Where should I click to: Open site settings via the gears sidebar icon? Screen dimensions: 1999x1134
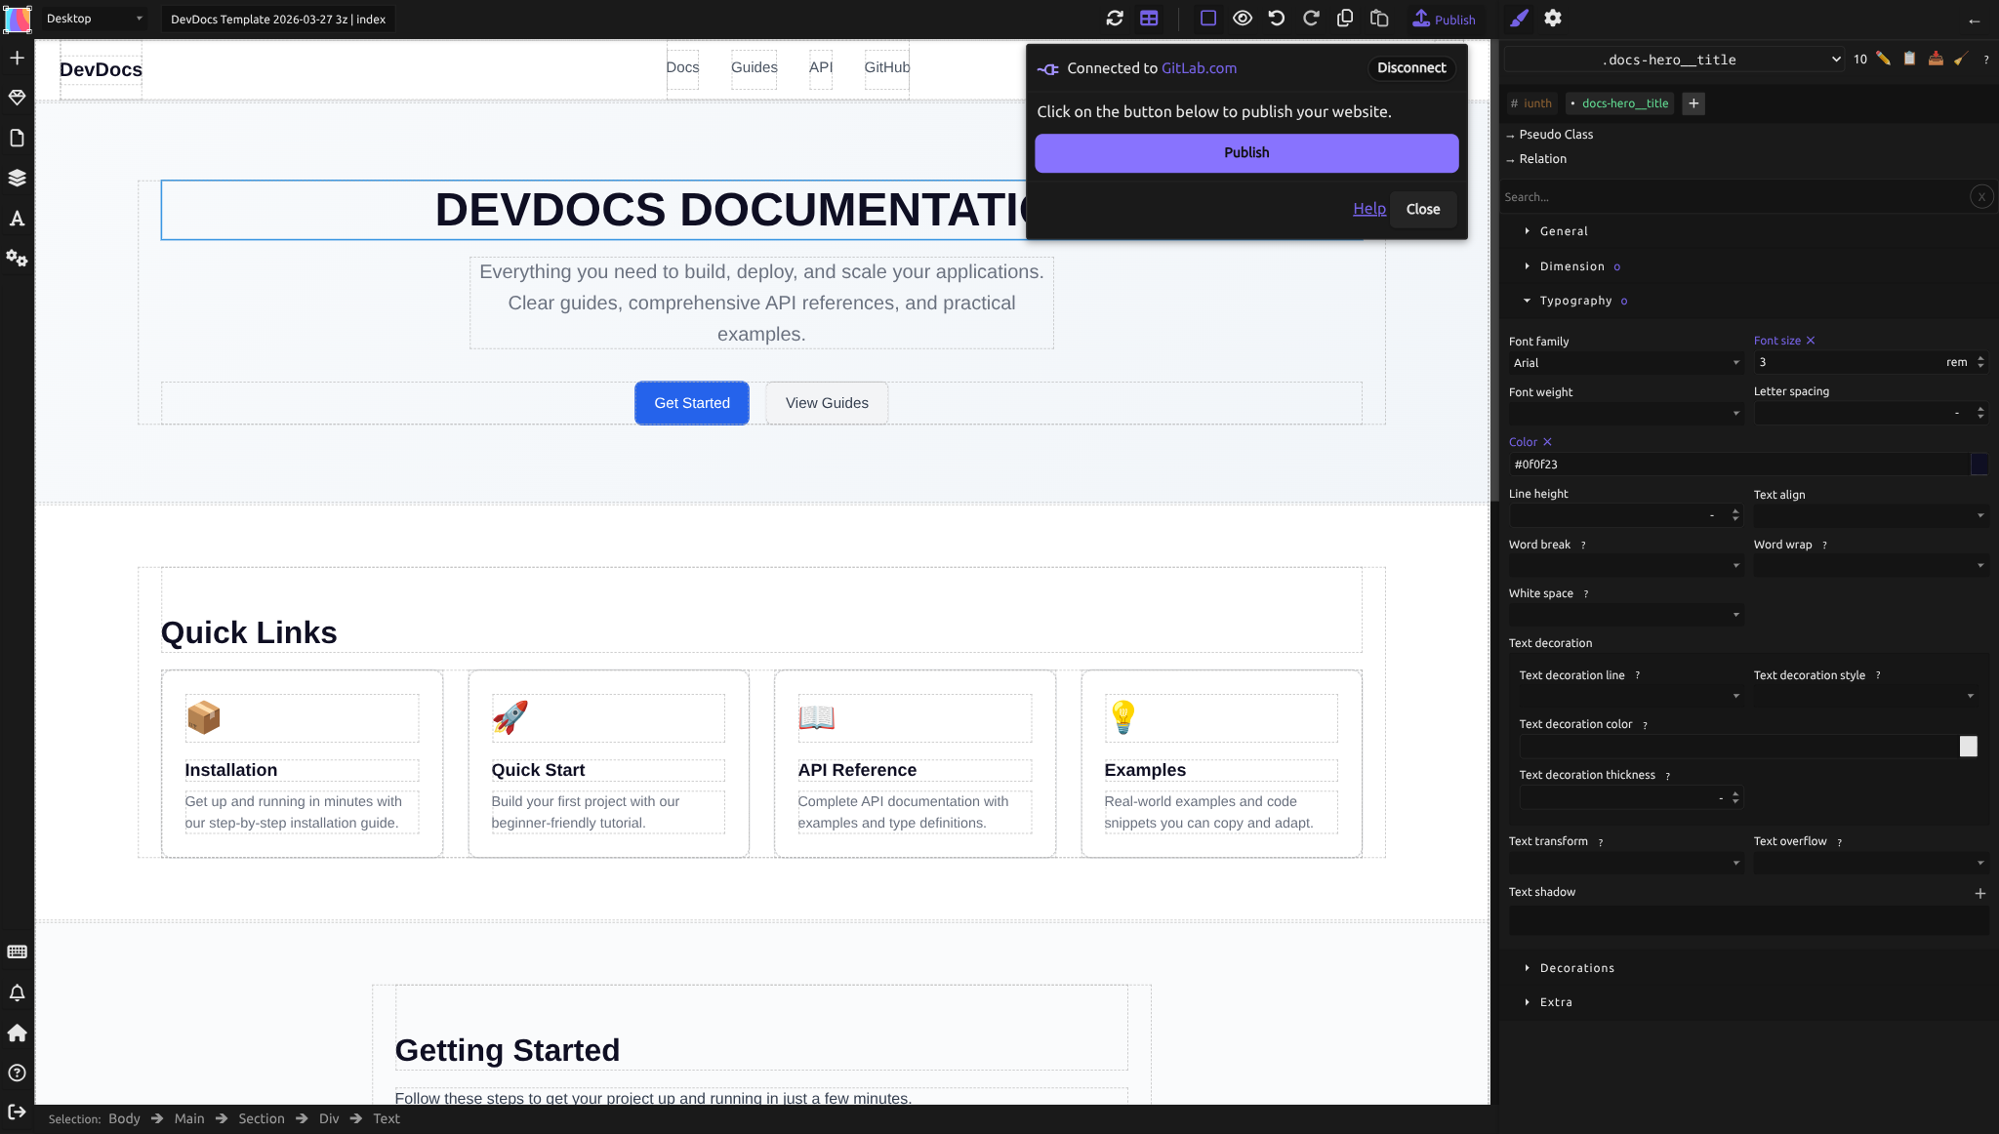[18, 259]
